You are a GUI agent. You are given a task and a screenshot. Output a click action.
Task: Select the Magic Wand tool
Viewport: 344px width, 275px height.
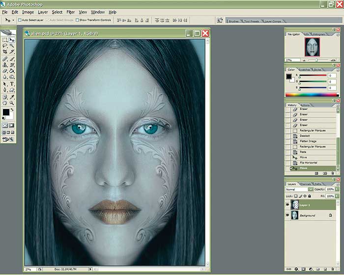pos(12,46)
